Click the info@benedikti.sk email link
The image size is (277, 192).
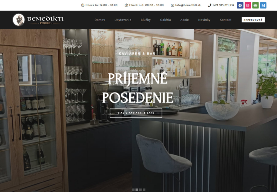[188, 5]
